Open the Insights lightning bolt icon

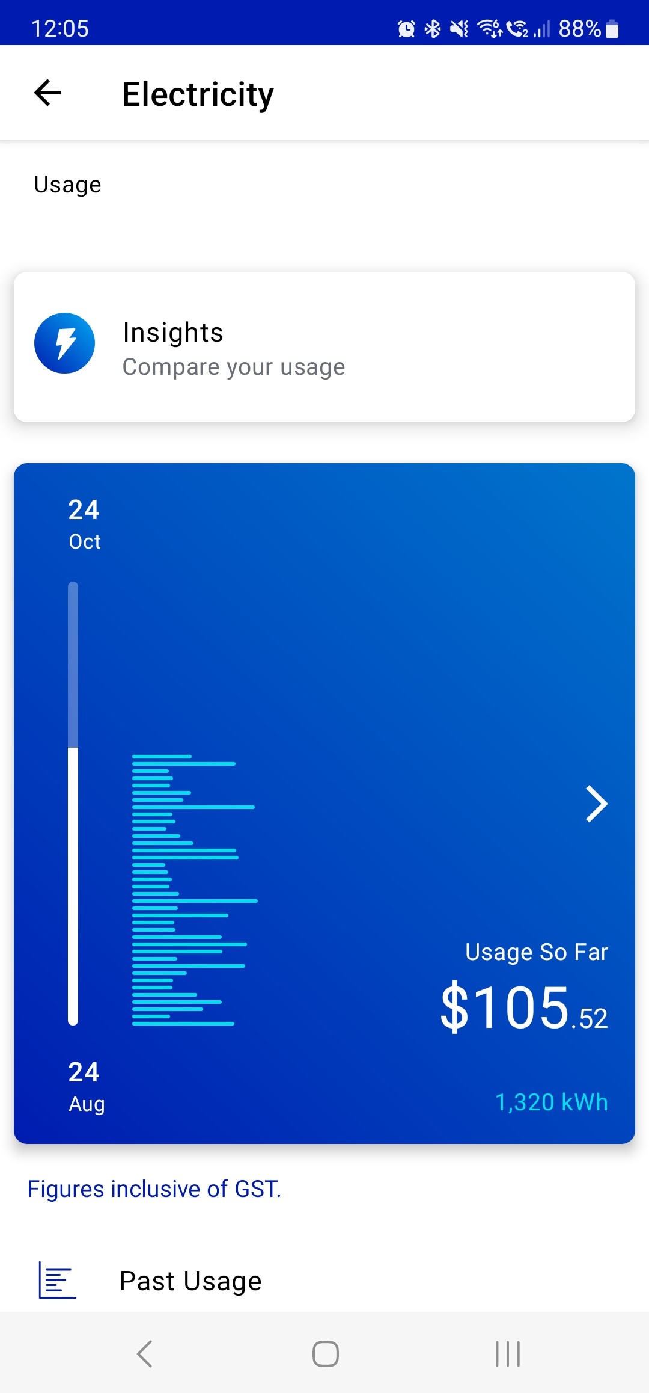(x=65, y=343)
